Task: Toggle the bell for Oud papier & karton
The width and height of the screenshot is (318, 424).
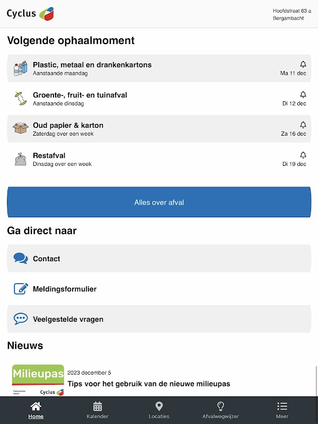Action: click(x=303, y=125)
